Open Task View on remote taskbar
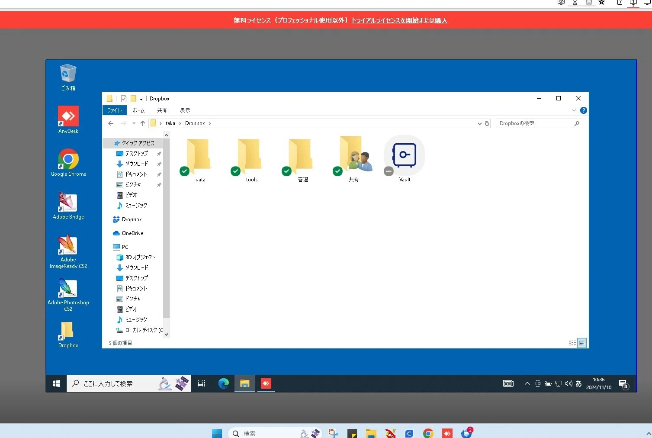The height and width of the screenshot is (438, 652). pyautogui.click(x=202, y=383)
